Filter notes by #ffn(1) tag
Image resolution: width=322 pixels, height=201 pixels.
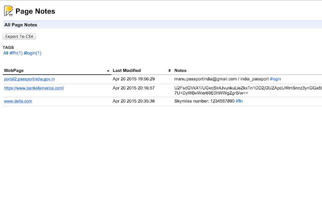(16, 53)
